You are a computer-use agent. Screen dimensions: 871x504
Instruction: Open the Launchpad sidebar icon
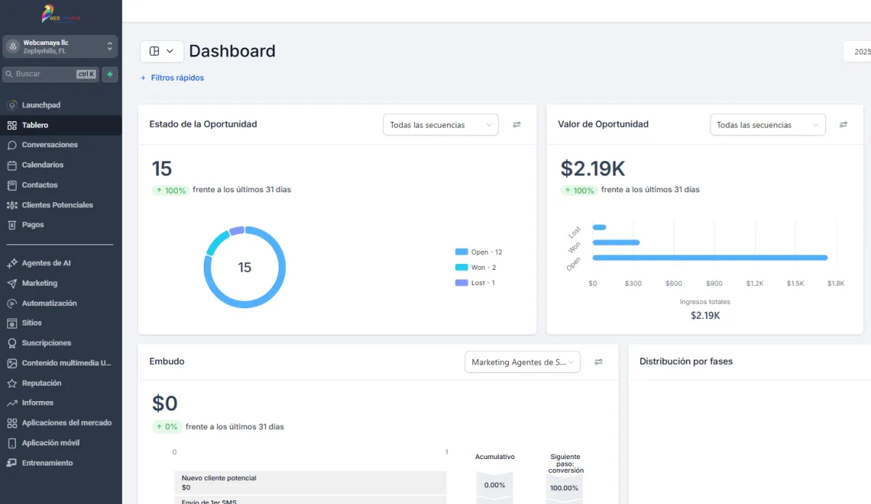[12, 105]
